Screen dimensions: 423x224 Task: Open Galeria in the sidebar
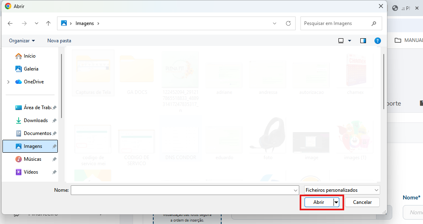point(31,69)
